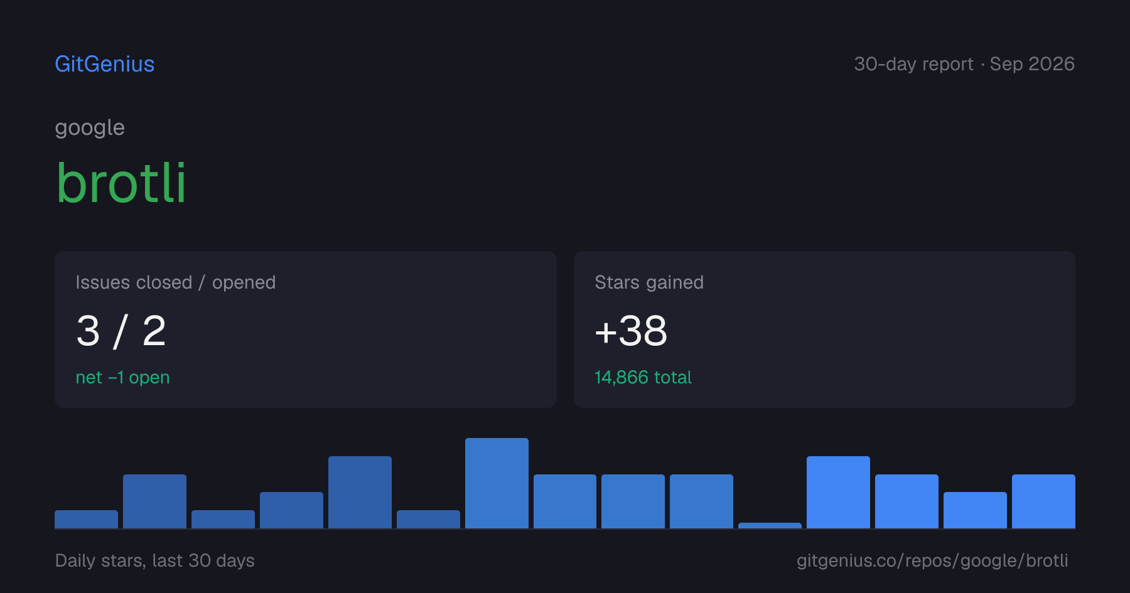Select the net −1 open label
Screen dimensions: 1130x593
point(122,377)
